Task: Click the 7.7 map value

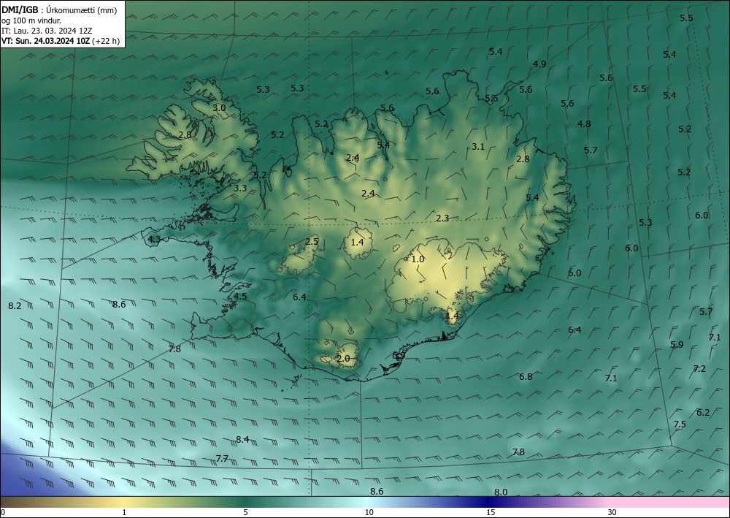Action: pyautogui.click(x=222, y=458)
